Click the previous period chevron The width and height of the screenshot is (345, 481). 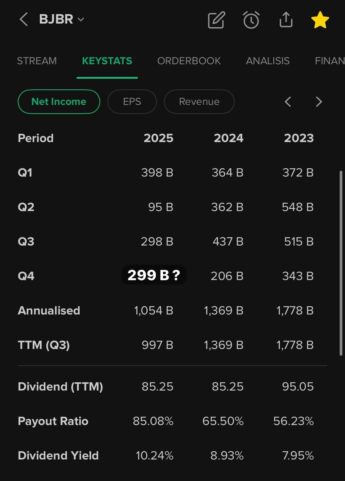(288, 102)
